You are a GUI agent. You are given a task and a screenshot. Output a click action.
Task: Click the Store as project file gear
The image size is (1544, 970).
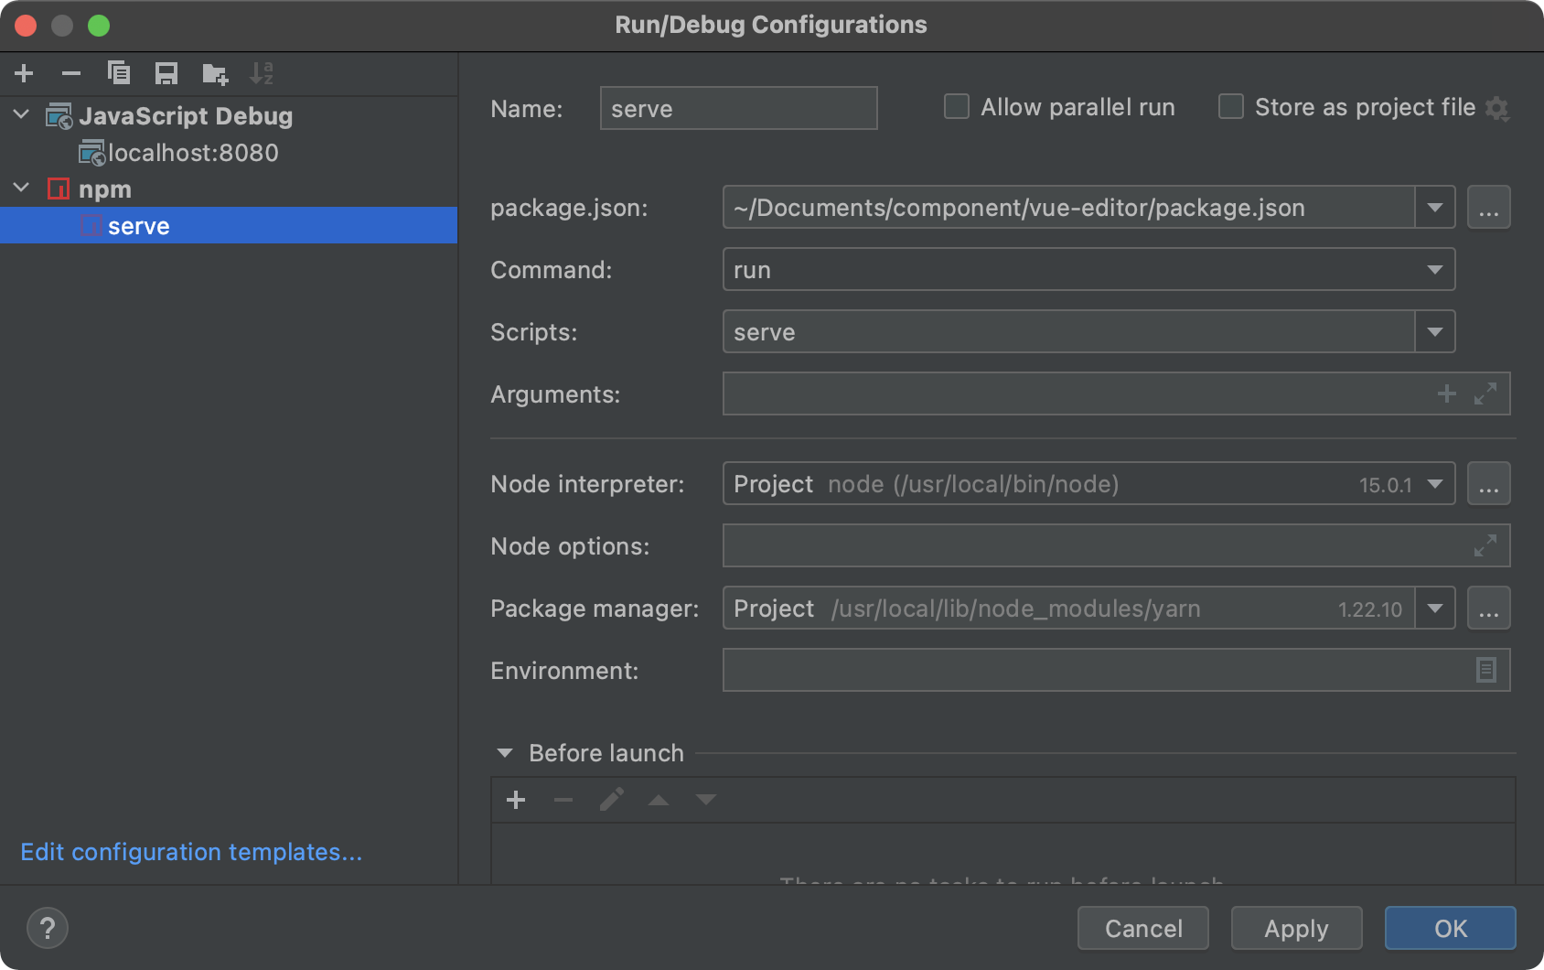[x=1497, y=108]
